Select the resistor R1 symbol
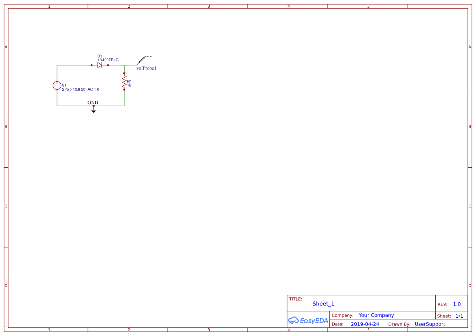476x336 pixels. pyautogui.click(x=124, y=82)
